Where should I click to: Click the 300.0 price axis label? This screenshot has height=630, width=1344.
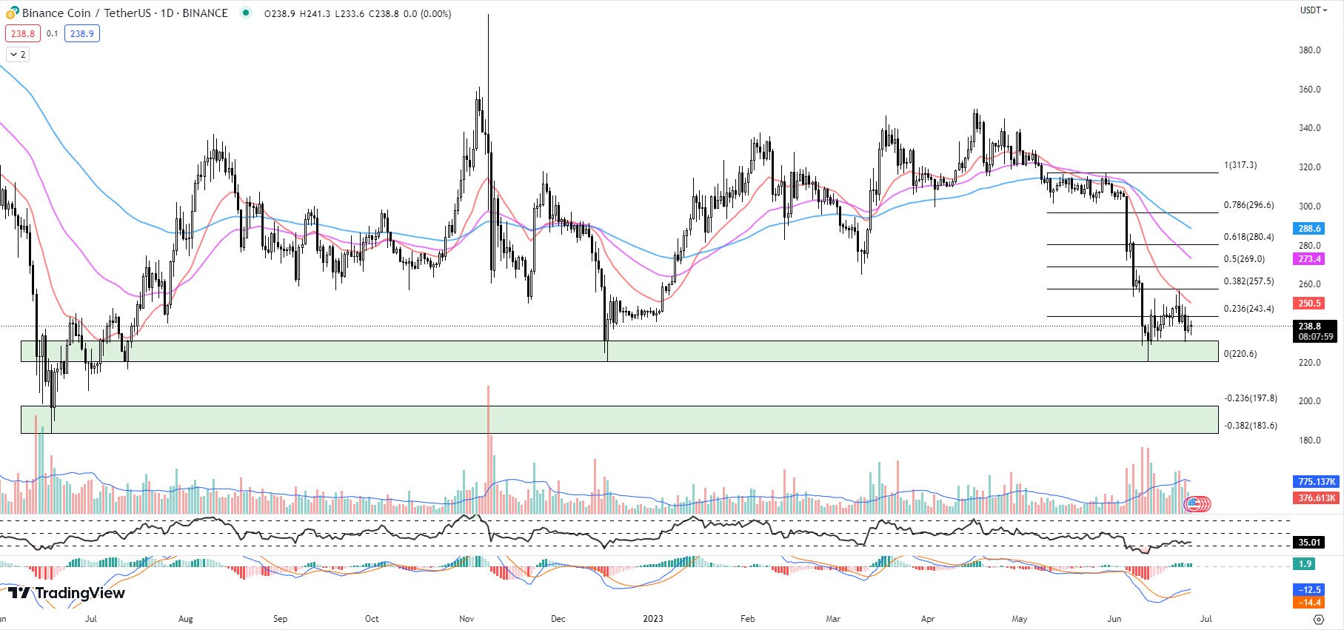[1309, 207]
